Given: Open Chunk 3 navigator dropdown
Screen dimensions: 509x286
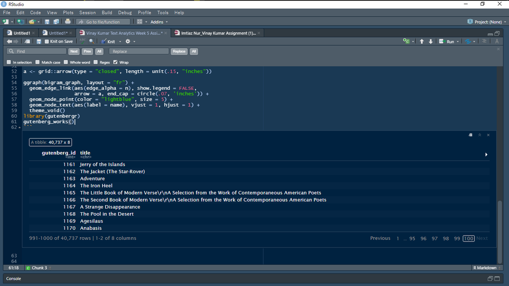Looking at the screenshot, I should click(x=38, y=268).
